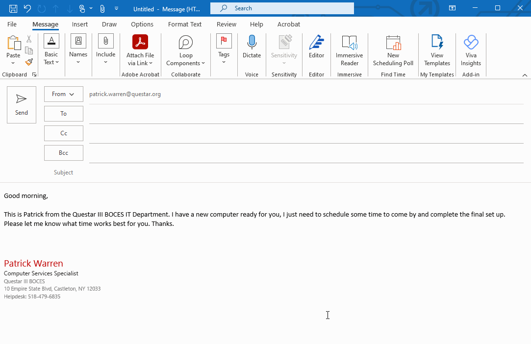Viewport: 531px width, 344px height.
Task: Start Dictate microphone
Action: point(252,47)
